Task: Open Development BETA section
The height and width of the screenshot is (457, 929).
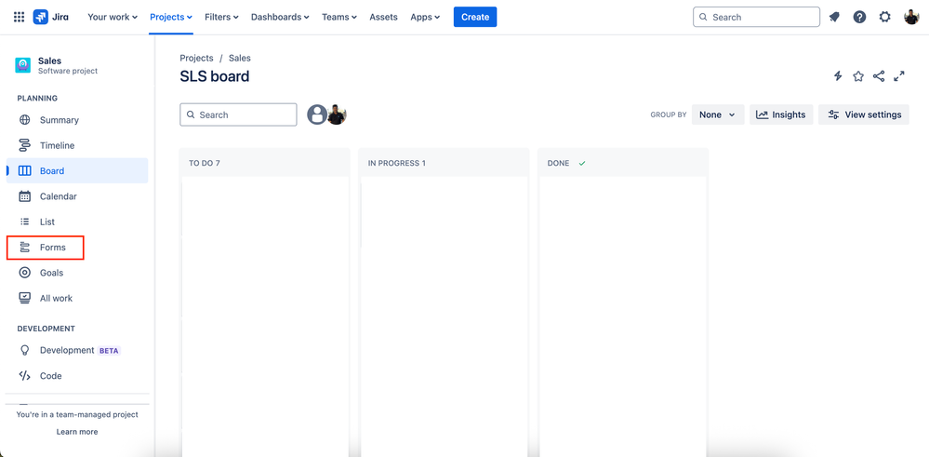Action: pos(77,350)
